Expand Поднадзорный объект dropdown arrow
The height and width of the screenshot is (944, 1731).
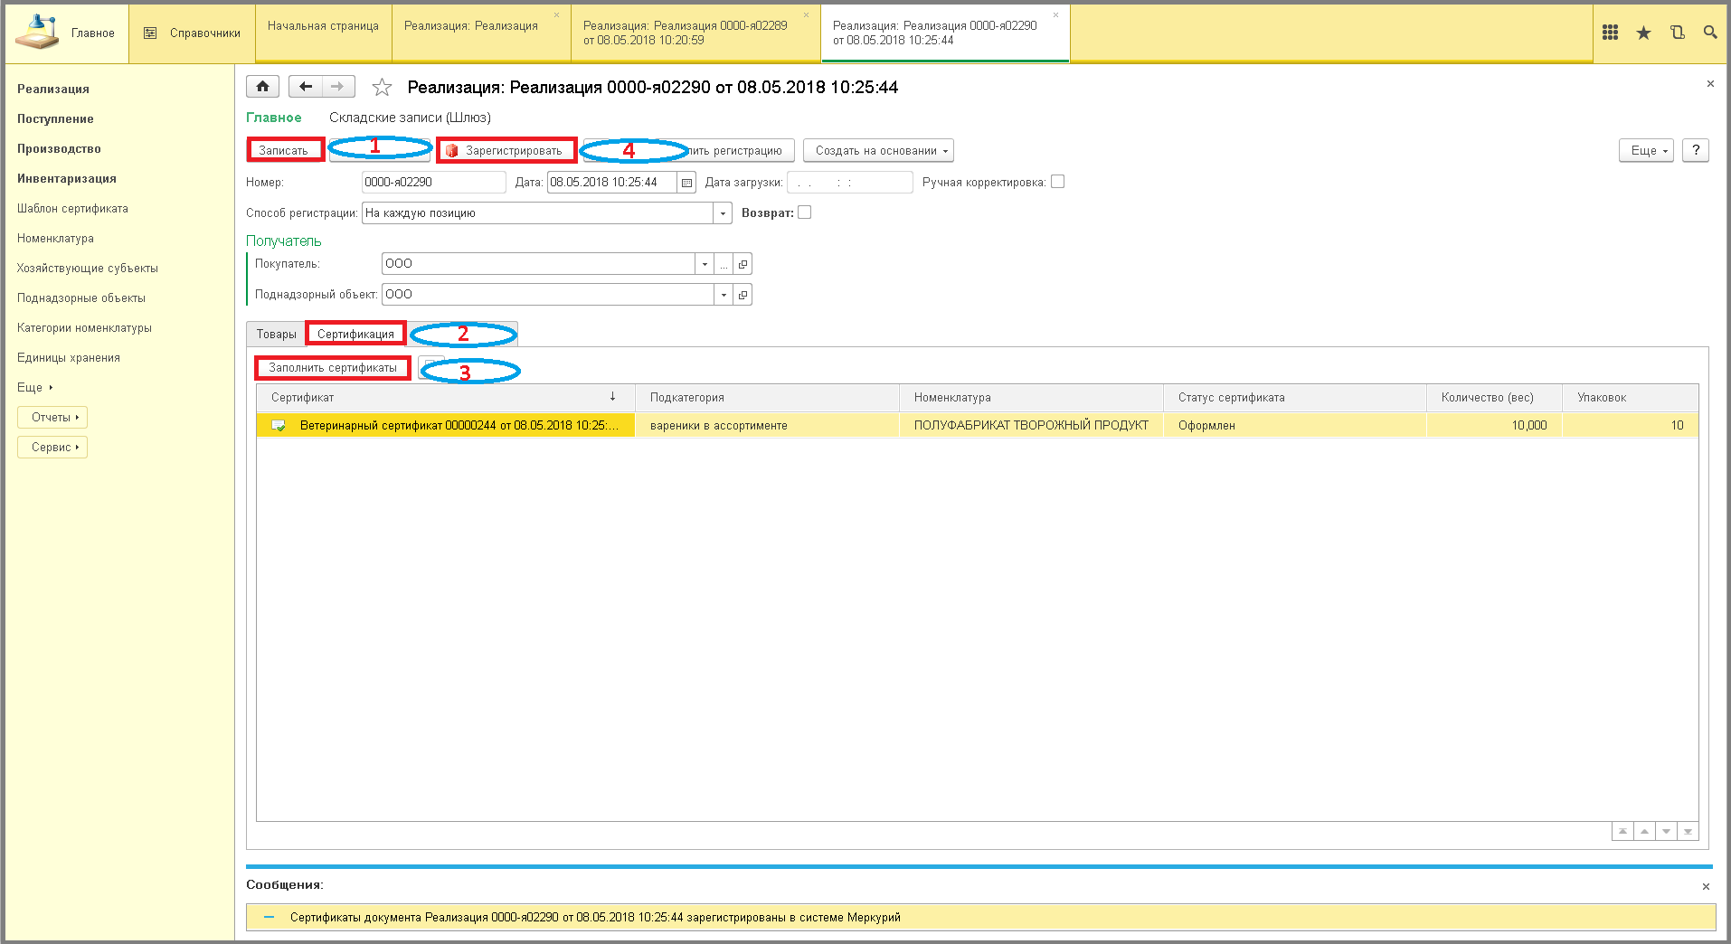pos(723,295)
